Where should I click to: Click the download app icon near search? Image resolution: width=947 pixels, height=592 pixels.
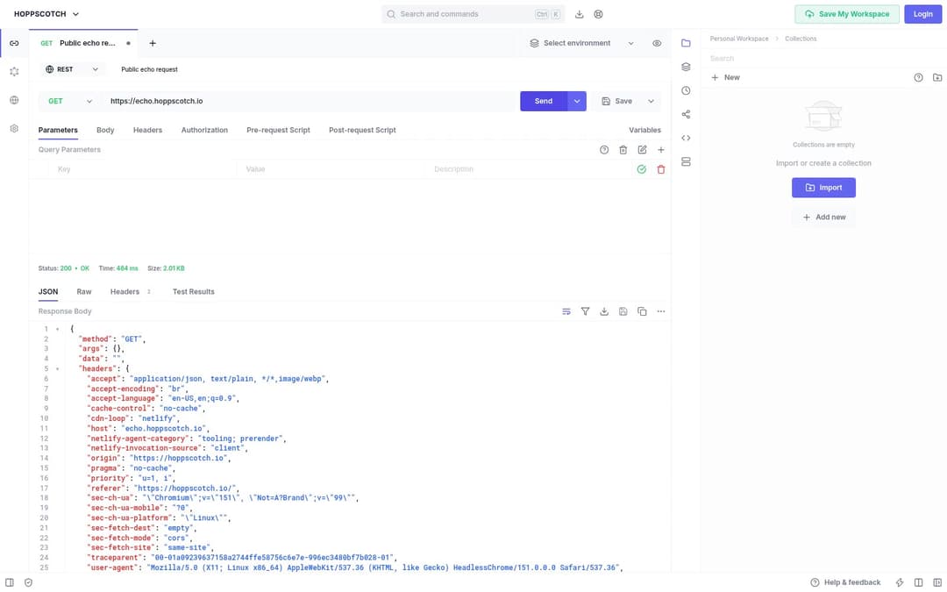pyautogui.click(x=580, y=14)
